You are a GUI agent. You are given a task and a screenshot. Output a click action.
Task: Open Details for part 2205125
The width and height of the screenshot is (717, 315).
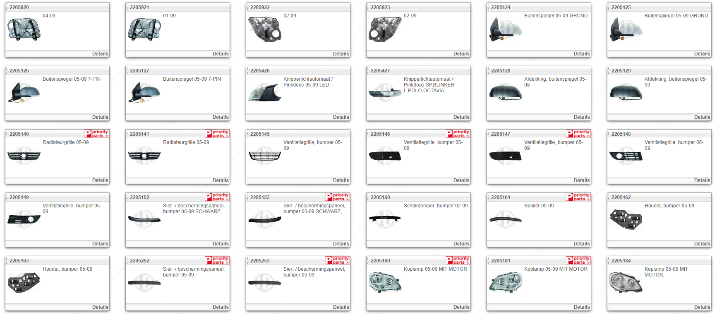[702, 54]
